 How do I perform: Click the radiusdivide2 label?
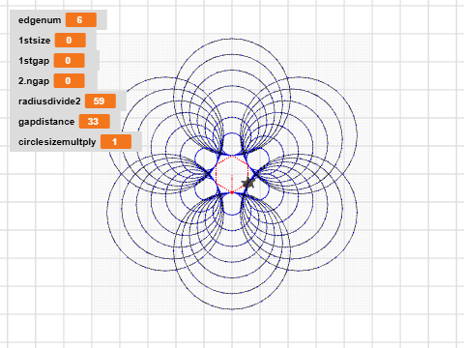click(49, 101)
